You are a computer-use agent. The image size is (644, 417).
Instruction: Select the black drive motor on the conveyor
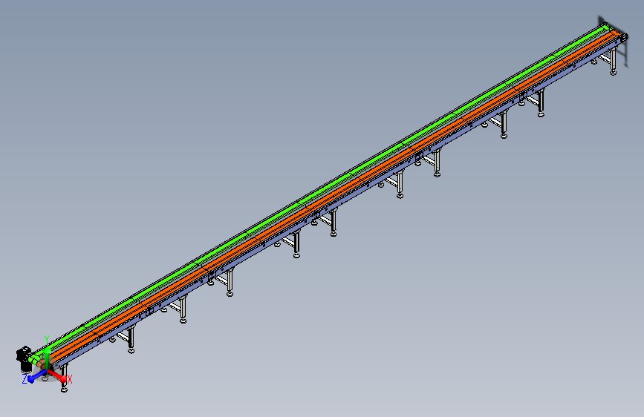click(24, 360)
